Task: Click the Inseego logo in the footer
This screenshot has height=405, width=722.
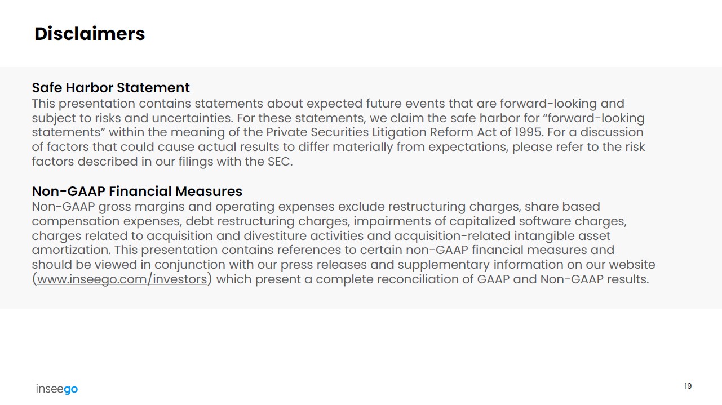Action: click(x=56, y=389)
